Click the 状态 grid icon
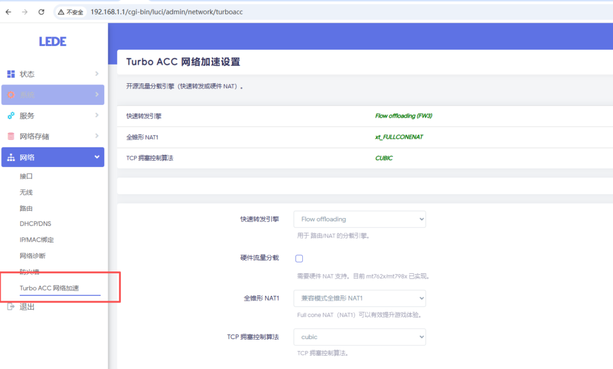 pos(11,74)
